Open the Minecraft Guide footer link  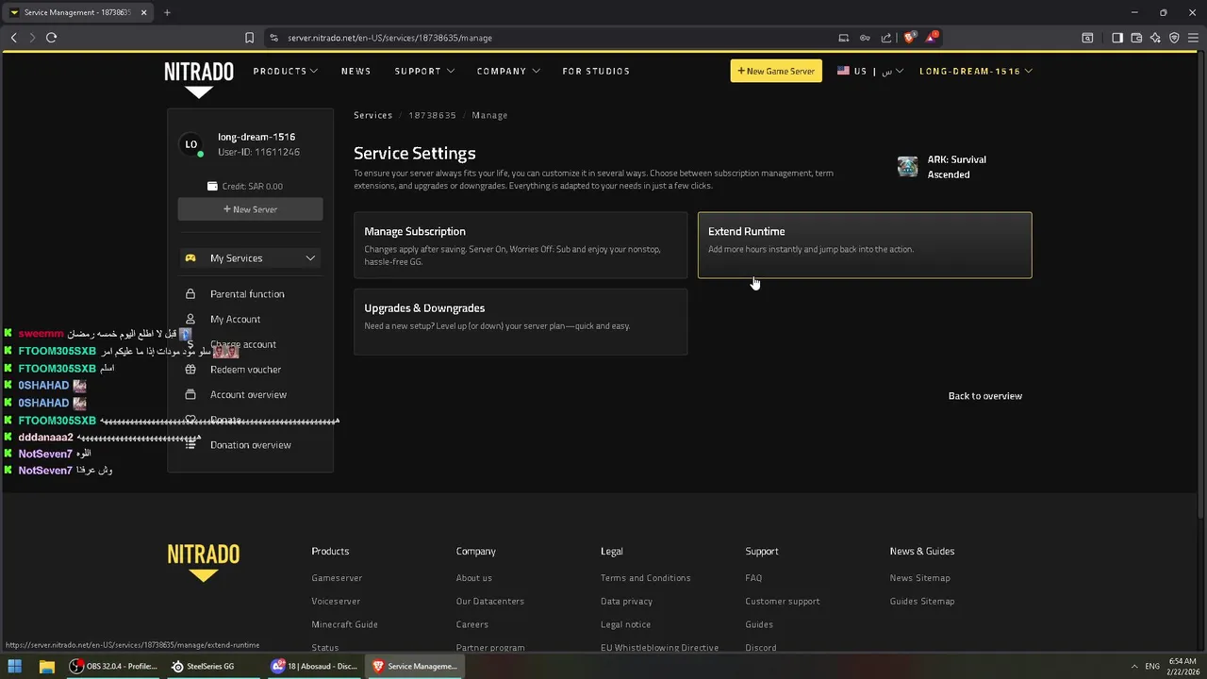click(x=344, y=624)
